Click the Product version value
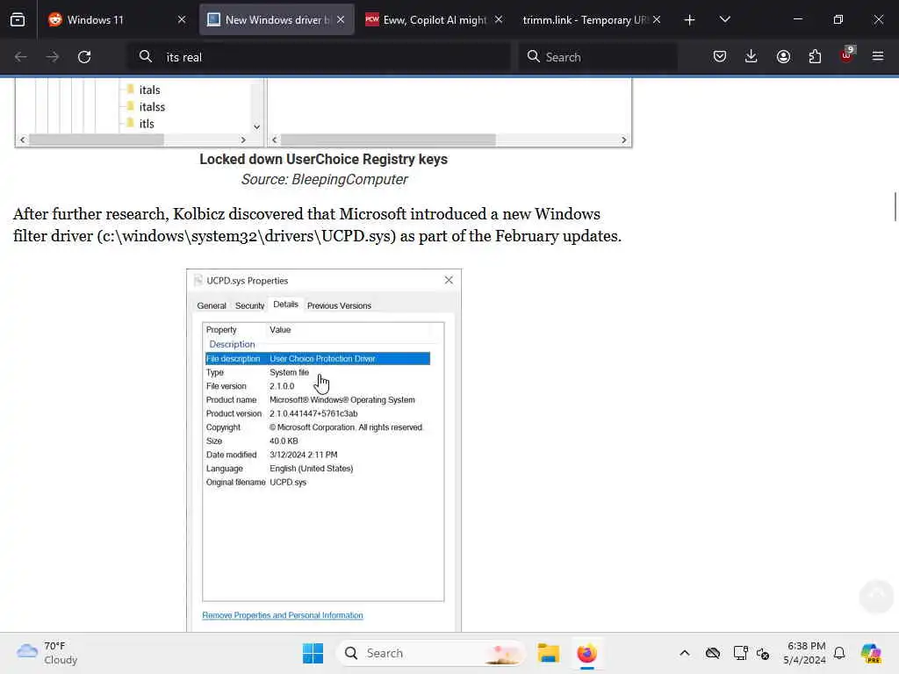 [313, 414]
